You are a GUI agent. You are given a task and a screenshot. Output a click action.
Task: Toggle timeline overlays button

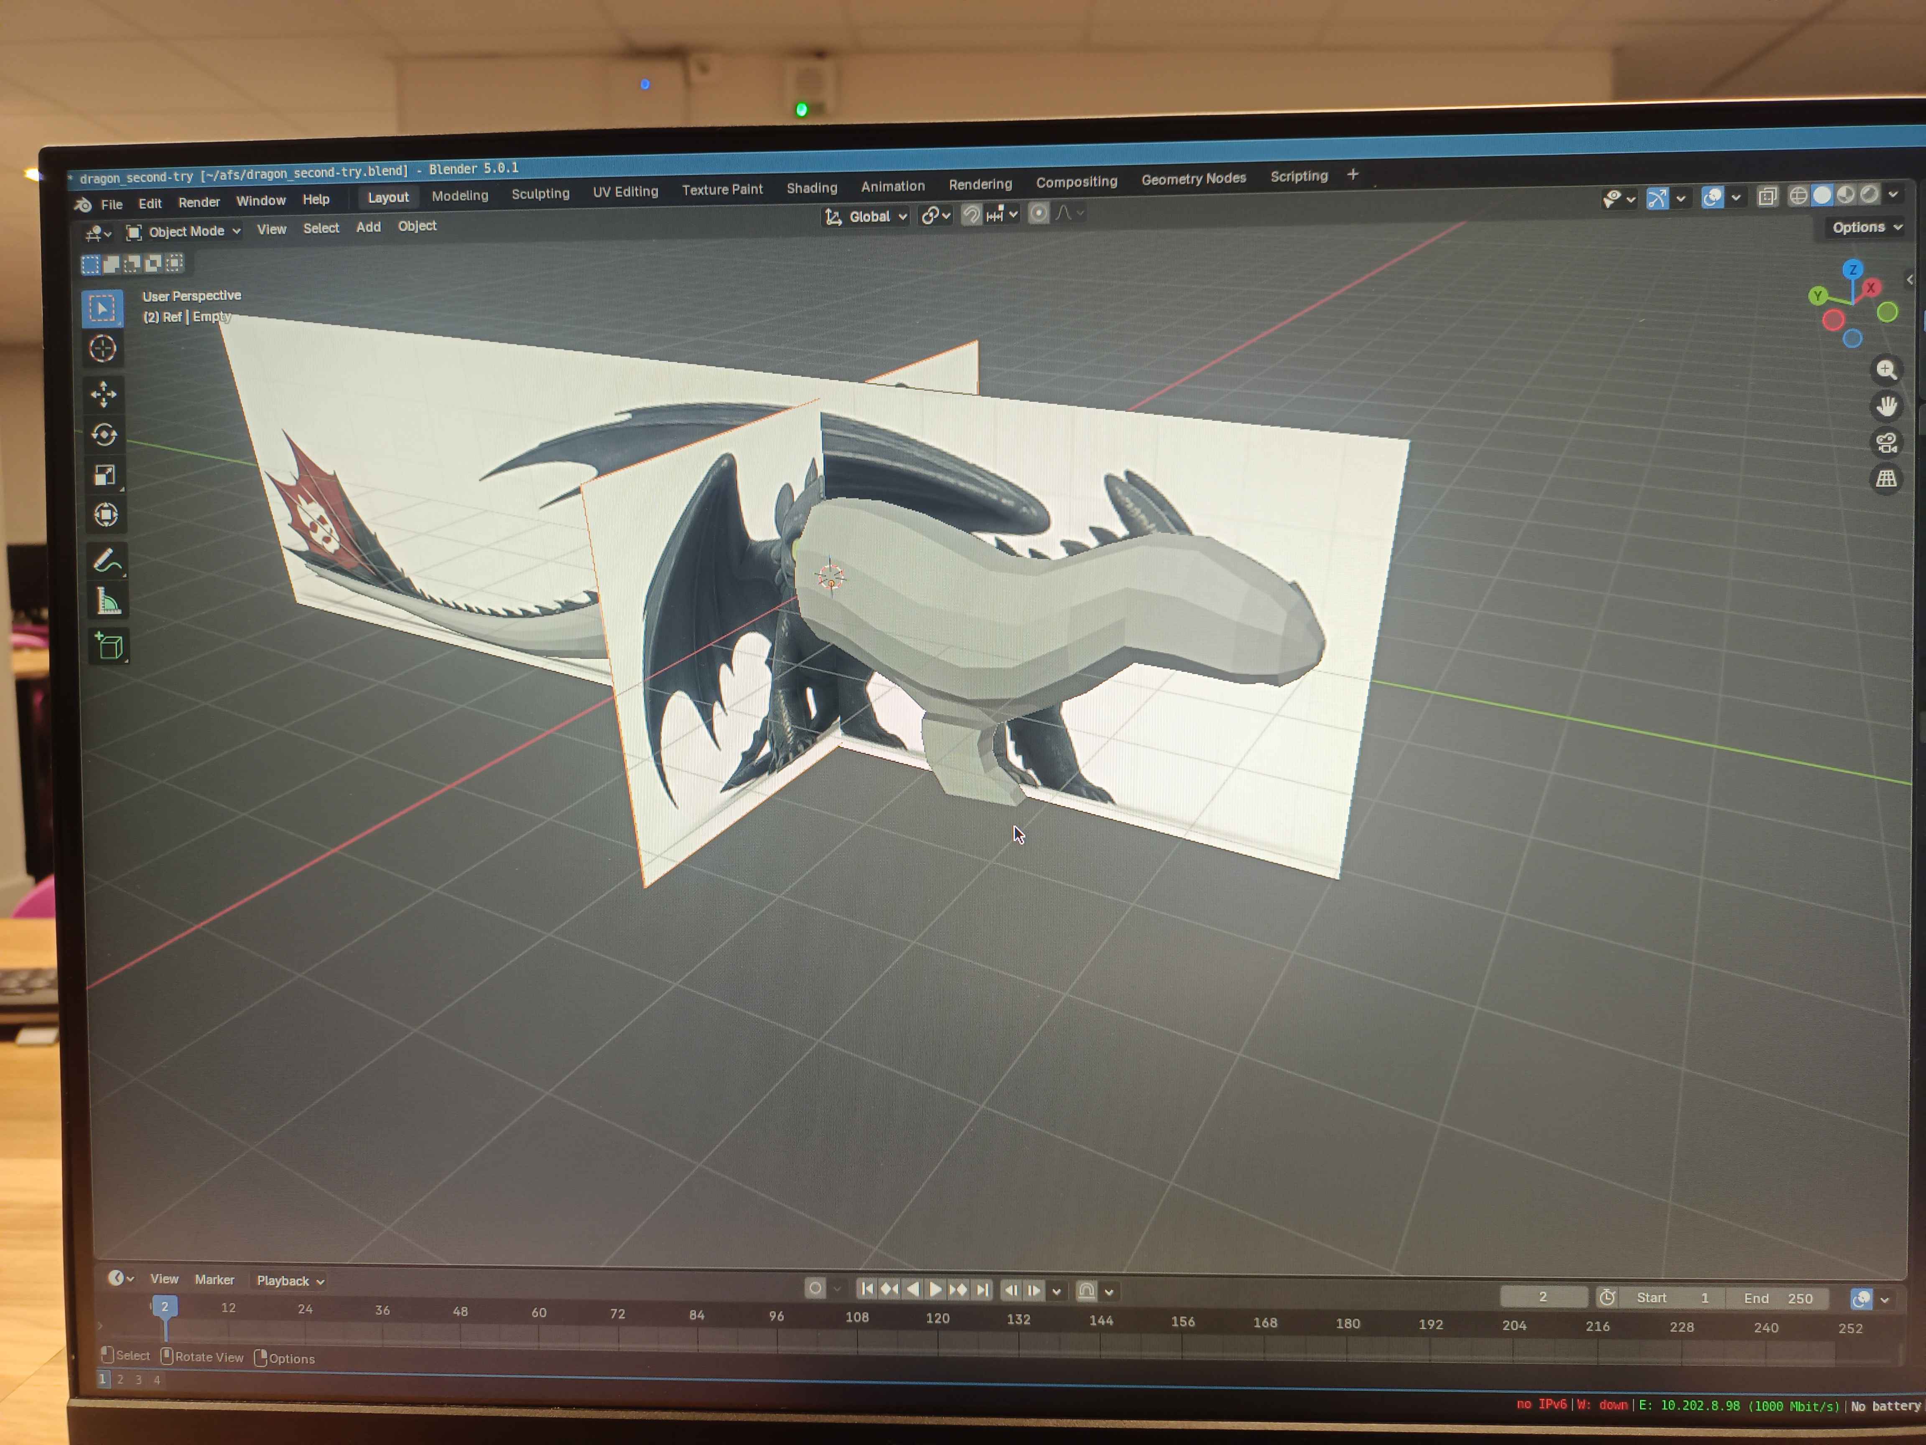click(1861, 1299)
